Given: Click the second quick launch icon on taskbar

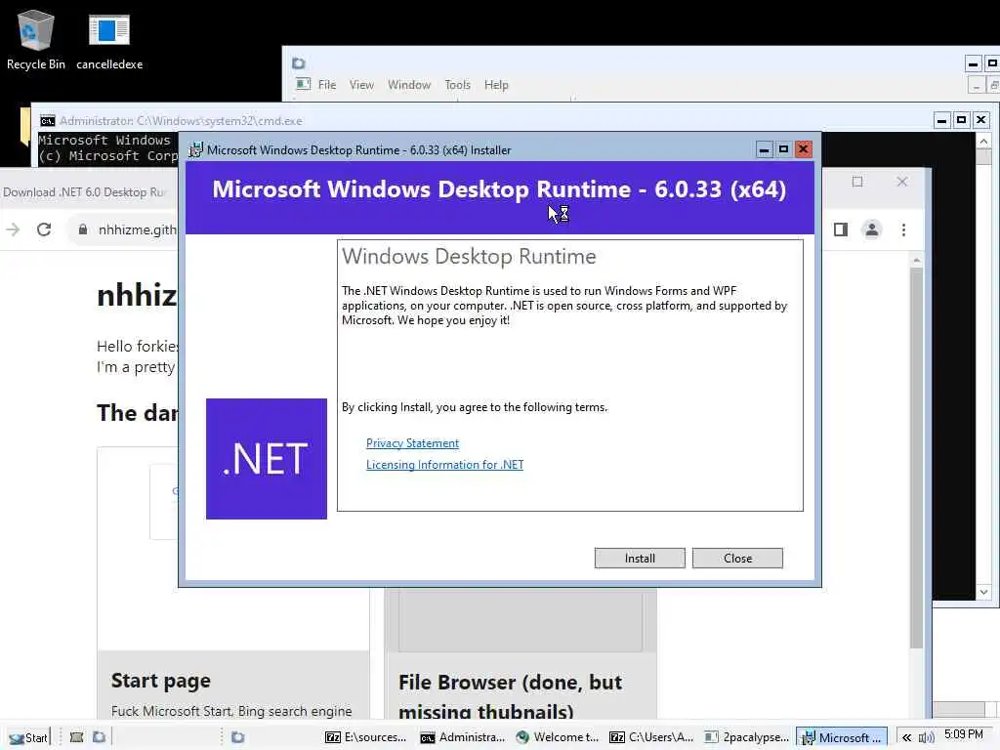Looking at the screenshot, I should coord(99,737).
